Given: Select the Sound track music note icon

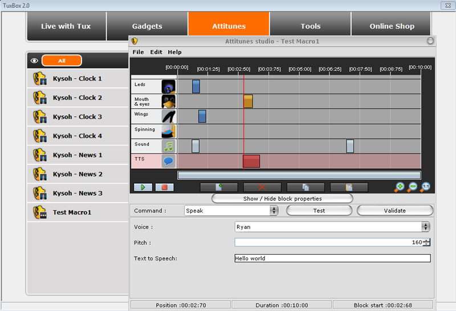Looking at the screenshot, I should 168,146.
